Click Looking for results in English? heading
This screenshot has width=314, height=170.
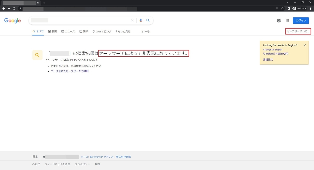click(x=280, y=45)
